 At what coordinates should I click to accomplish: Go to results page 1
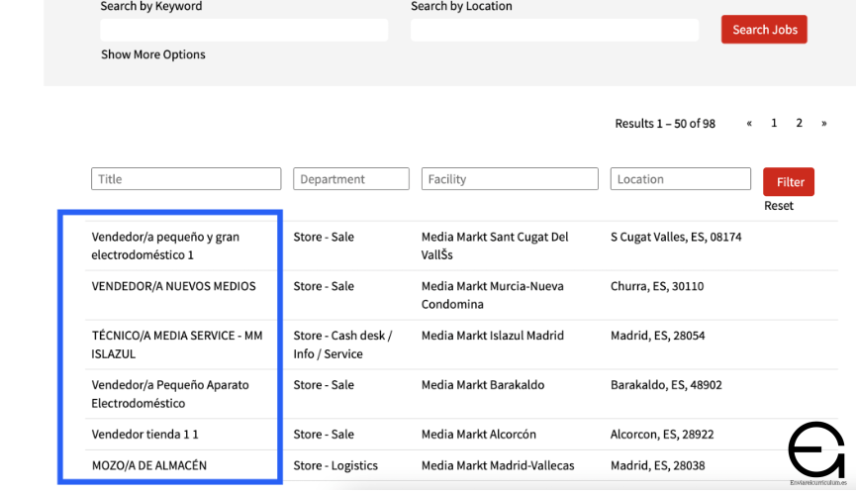774,123
